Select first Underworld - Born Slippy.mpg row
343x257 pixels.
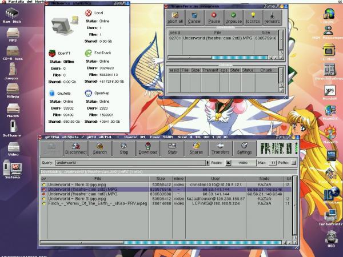(166, 184)
